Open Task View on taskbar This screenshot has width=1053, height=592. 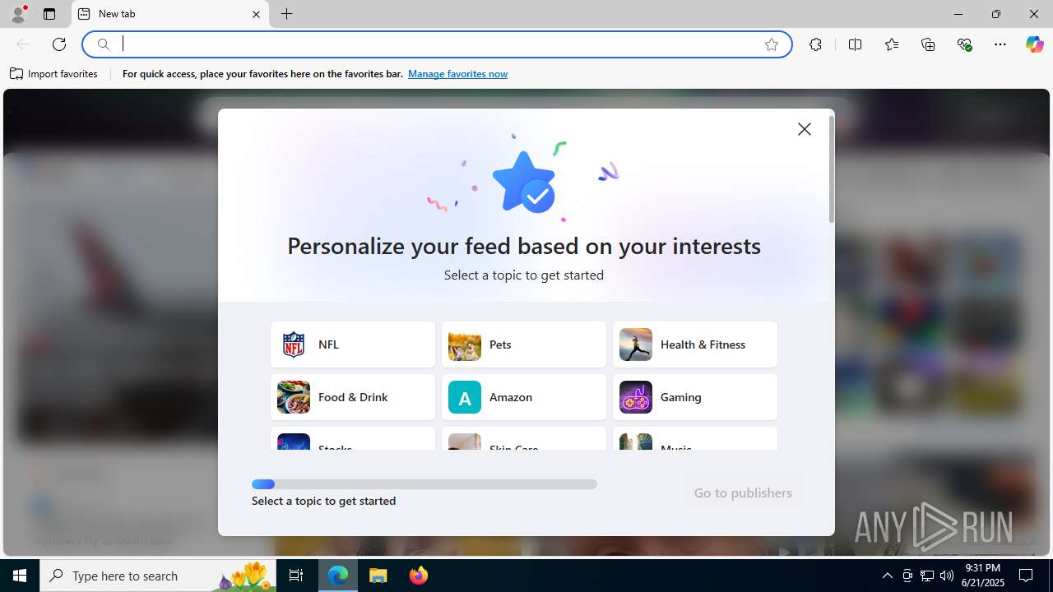tap(296, 576)
